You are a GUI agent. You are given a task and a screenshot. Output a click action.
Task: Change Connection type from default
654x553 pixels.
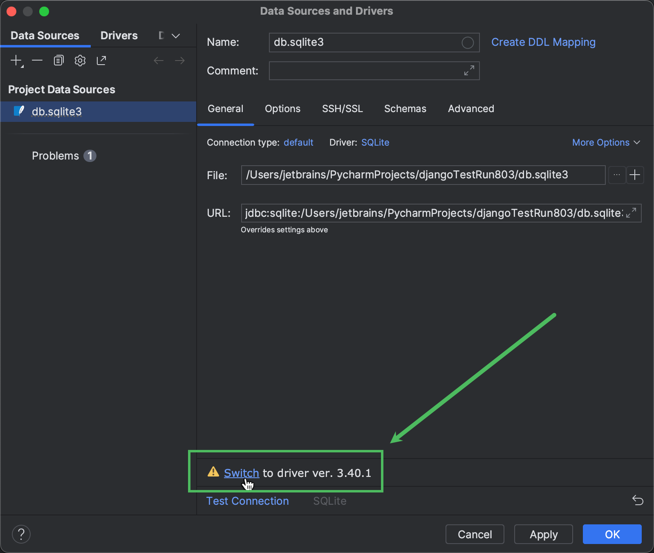(298, 142)
